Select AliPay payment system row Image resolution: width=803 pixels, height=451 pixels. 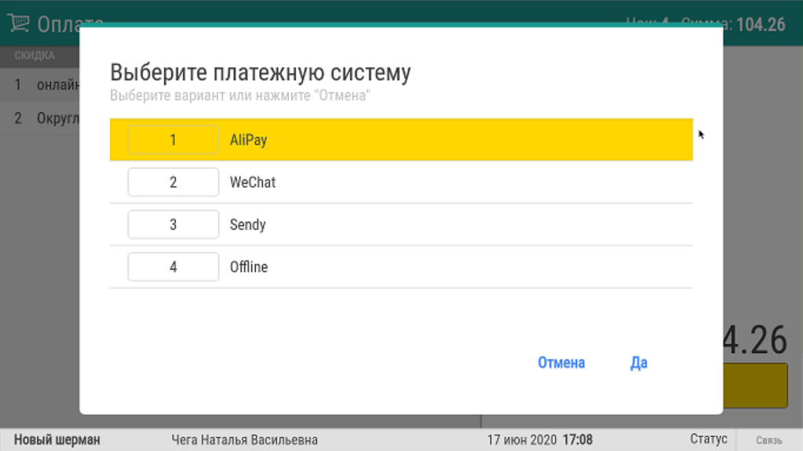(x=401, y=140)
